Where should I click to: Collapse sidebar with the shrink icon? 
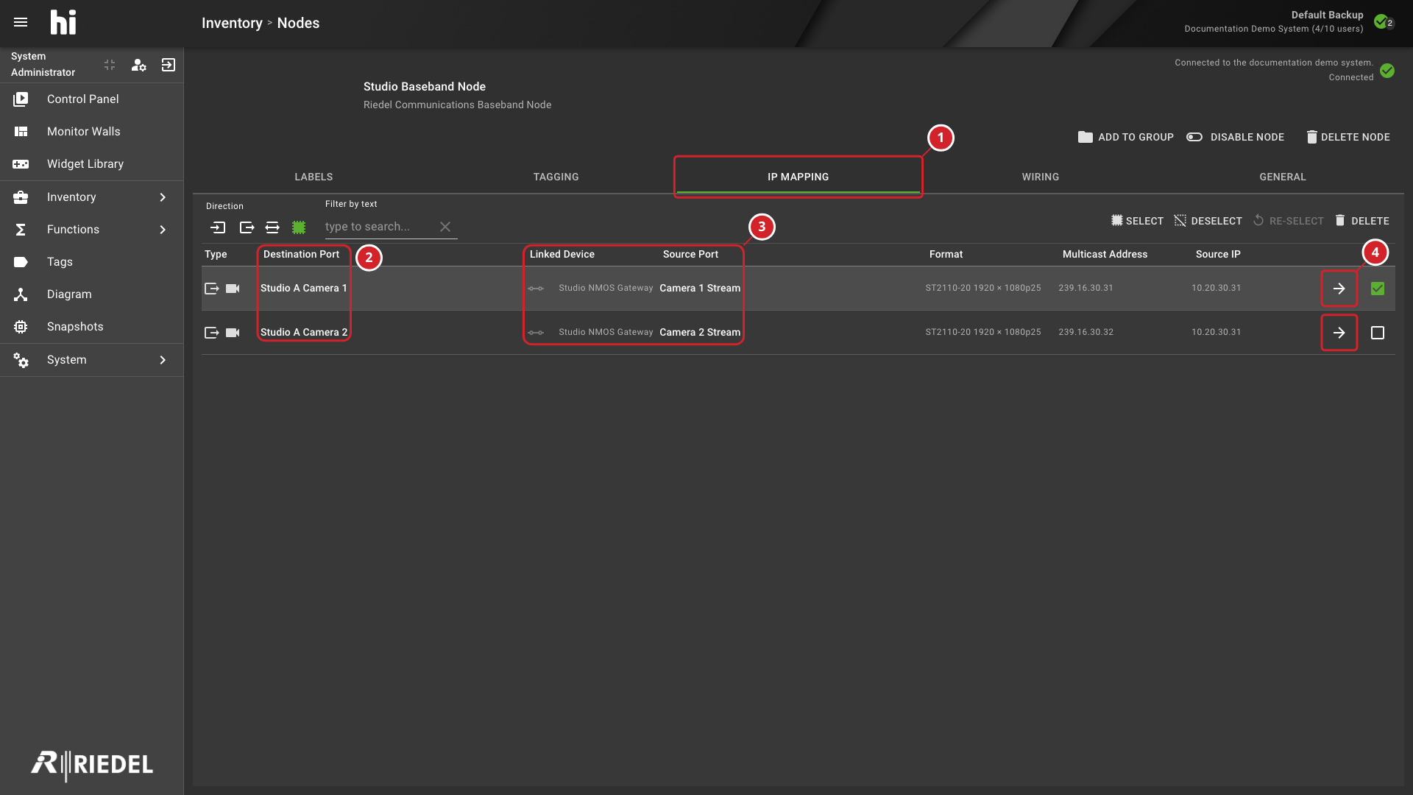[110, 65]
